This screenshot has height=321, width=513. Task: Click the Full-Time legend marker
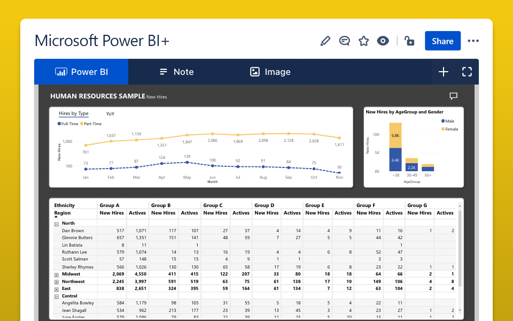pos(59,124)
